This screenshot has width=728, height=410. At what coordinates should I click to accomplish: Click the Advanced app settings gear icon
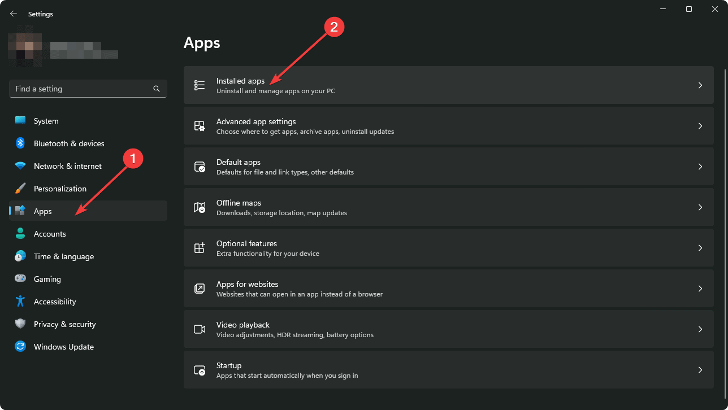coord(200,126)
